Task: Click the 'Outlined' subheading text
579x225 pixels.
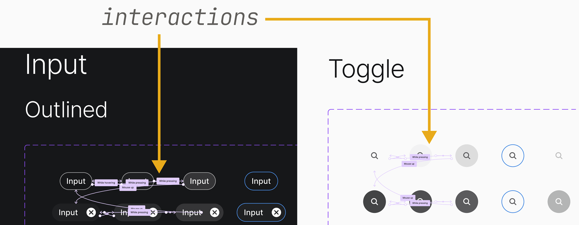Action: pyautogui.click(x=66, y=109)
